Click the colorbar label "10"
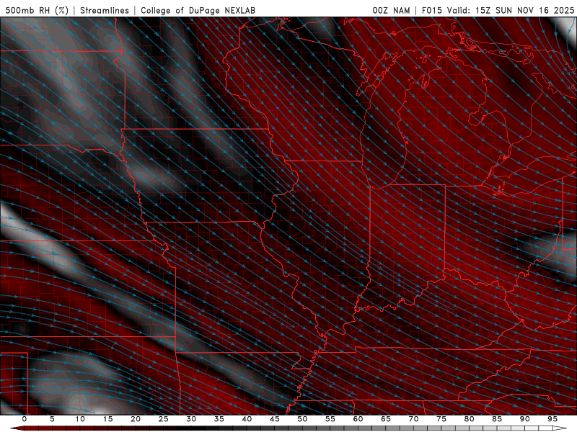The width and height of the screenshot is (577, 432). [80, 419]
